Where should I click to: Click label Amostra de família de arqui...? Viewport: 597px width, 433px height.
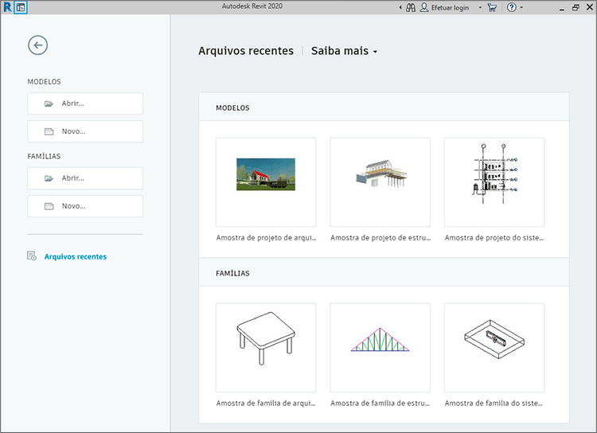266,403
